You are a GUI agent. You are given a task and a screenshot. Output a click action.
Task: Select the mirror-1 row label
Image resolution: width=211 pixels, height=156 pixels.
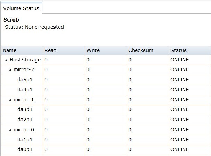24,100
